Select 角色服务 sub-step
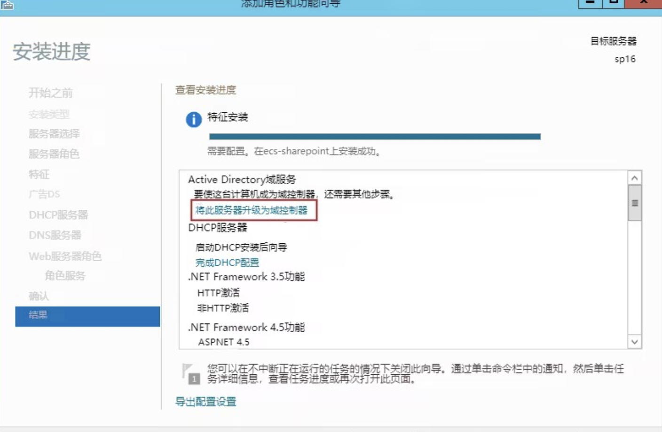This screenshot has width=662, height=432. coord(65,276)
